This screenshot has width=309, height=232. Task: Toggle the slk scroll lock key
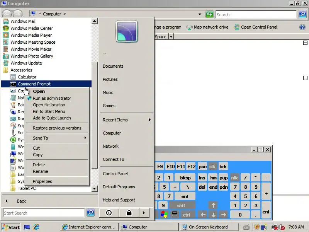[212, 167]
